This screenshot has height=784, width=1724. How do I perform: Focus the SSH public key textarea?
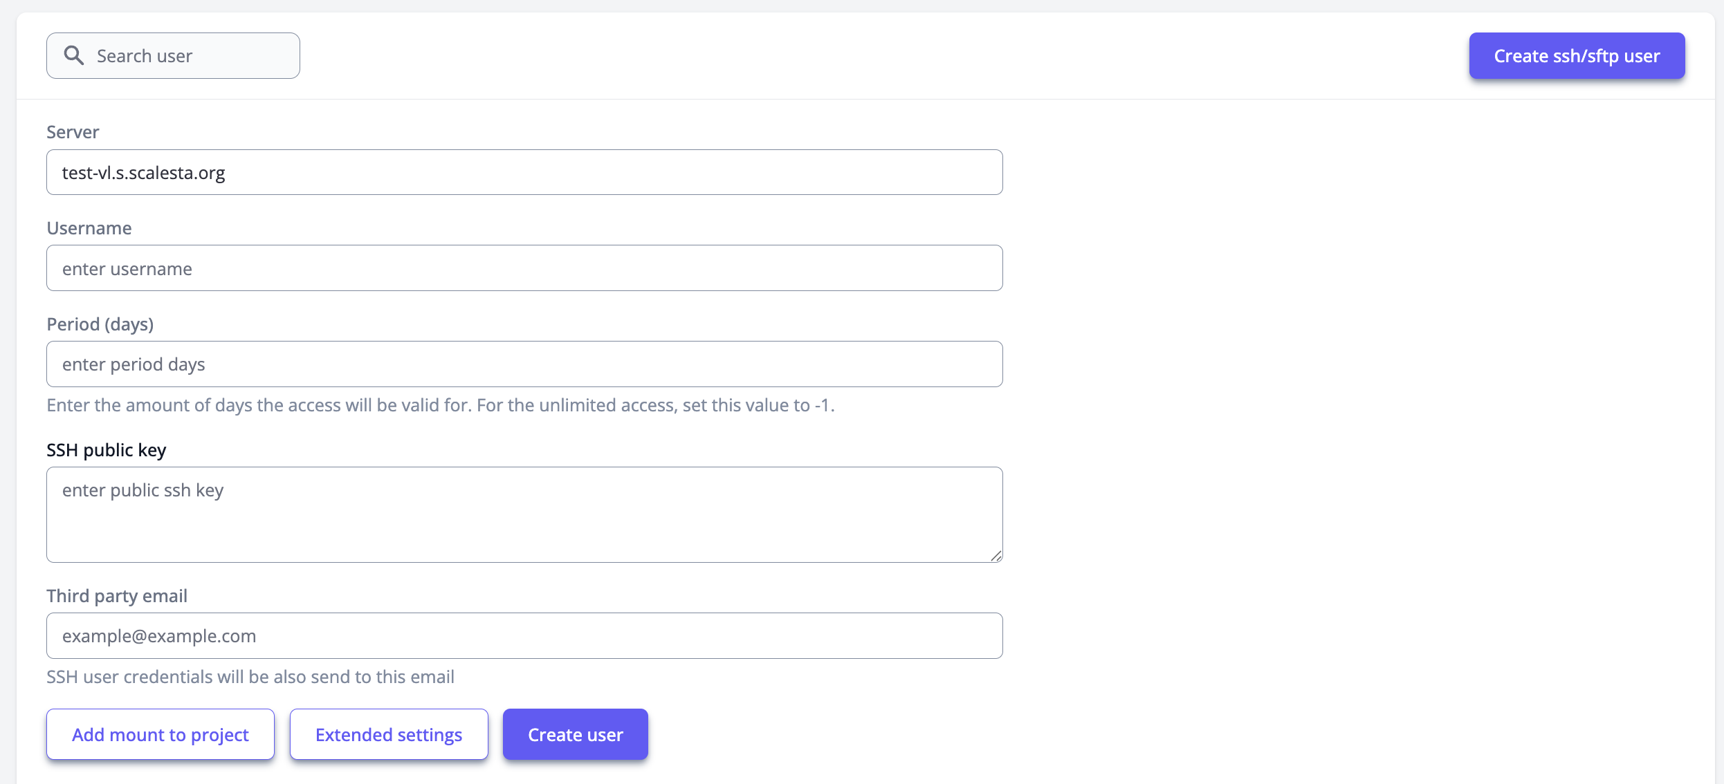pyautogui.click(x=524, y=515)
